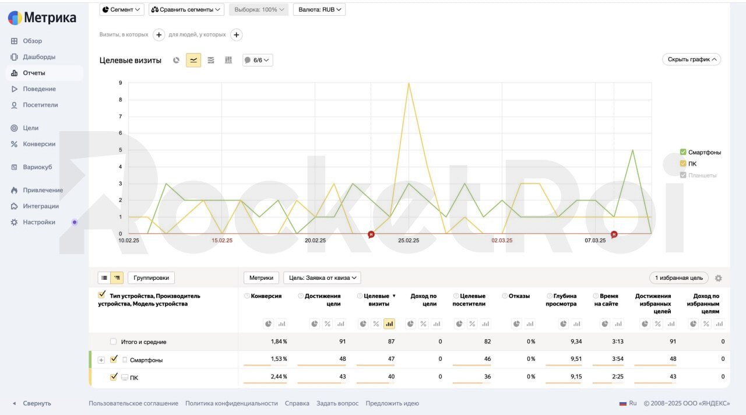Click the red marker near 07.03.25
The image size is (746, 415).
coord(614,234)
